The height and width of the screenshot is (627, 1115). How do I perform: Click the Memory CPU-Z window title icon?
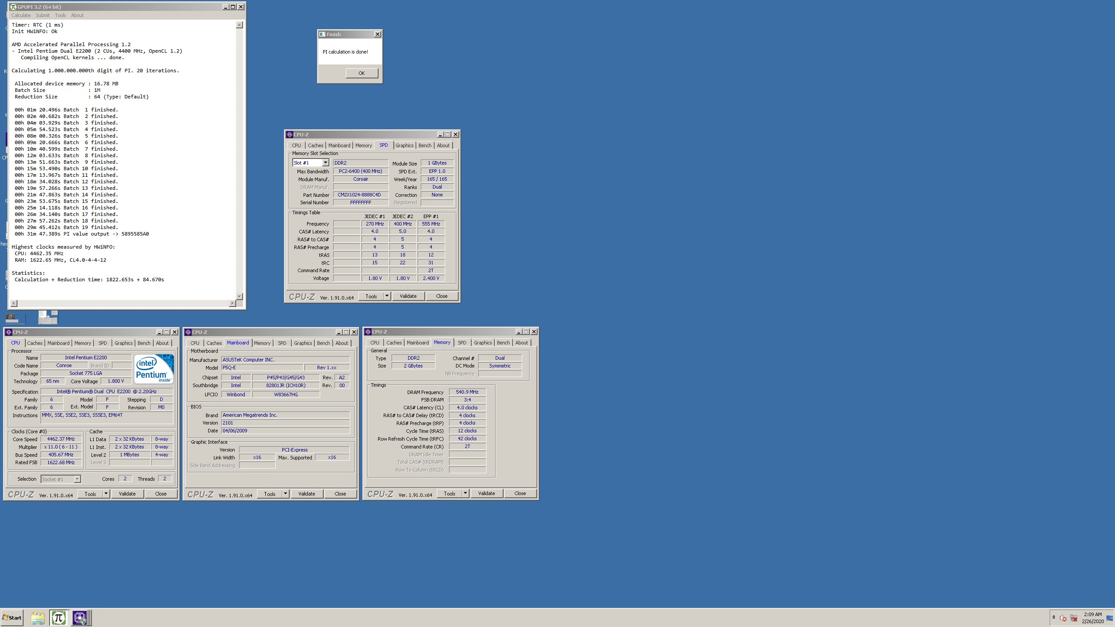pyautogui.click(x=368, y=332)
